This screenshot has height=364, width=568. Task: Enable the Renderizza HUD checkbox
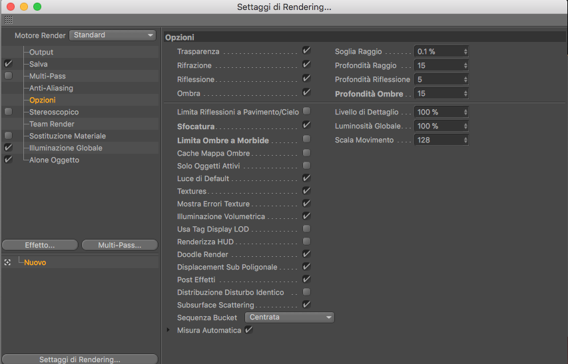pyautogui.click(x=306, y=241)
